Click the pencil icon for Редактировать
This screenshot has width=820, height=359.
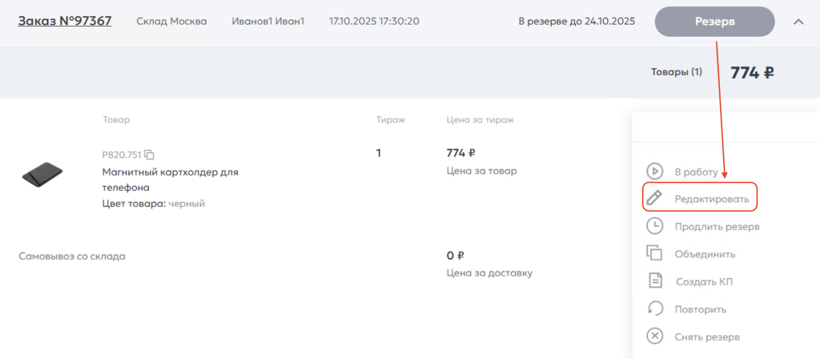pyautogui.click(x=654, y=197)
